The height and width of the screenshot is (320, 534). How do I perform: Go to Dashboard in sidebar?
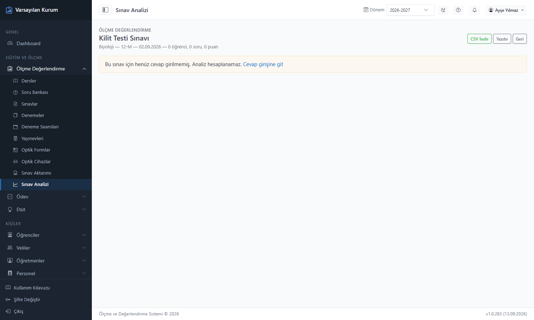pos(46,43)
